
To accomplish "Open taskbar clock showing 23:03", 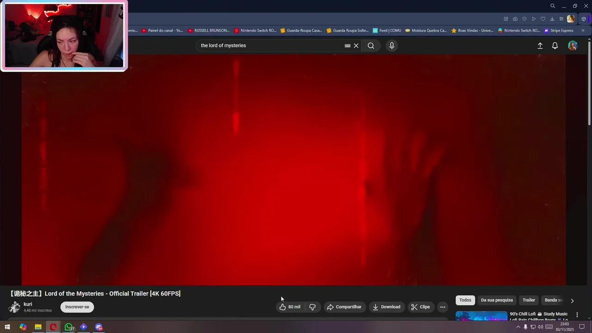I will tap(564, 327).
